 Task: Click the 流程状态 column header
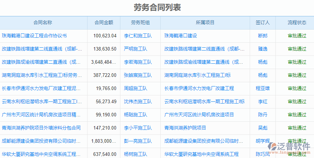click(297, 22)
